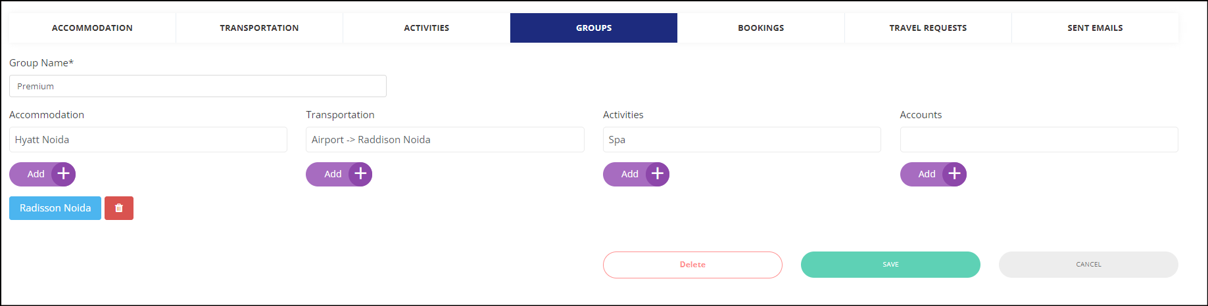This screenshot has width=1208, height=306.
Task: Show the Sent Emails tab
Action: (1095, 28)
